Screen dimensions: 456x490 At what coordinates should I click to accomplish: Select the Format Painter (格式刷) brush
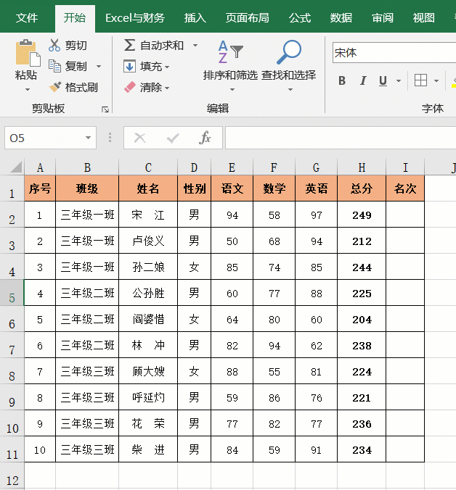pos(54,87)
